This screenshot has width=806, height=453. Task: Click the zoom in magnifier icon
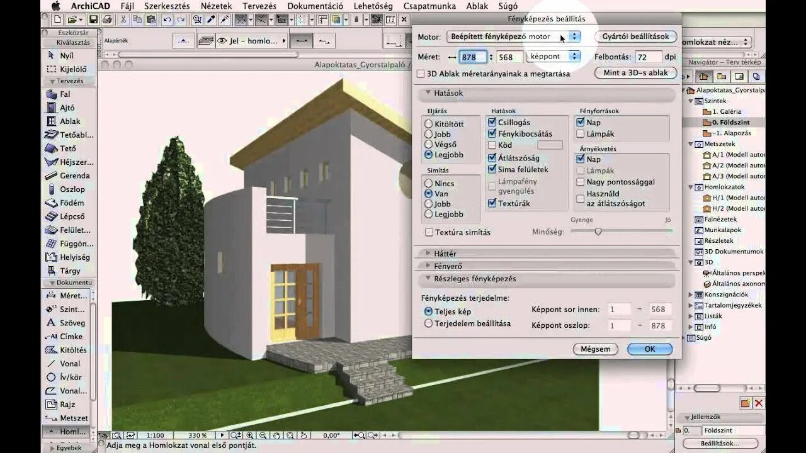click(x=250, y=435)
